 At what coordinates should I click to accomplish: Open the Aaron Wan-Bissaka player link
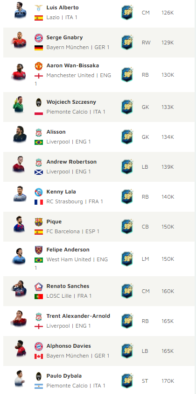click(72, 65)
